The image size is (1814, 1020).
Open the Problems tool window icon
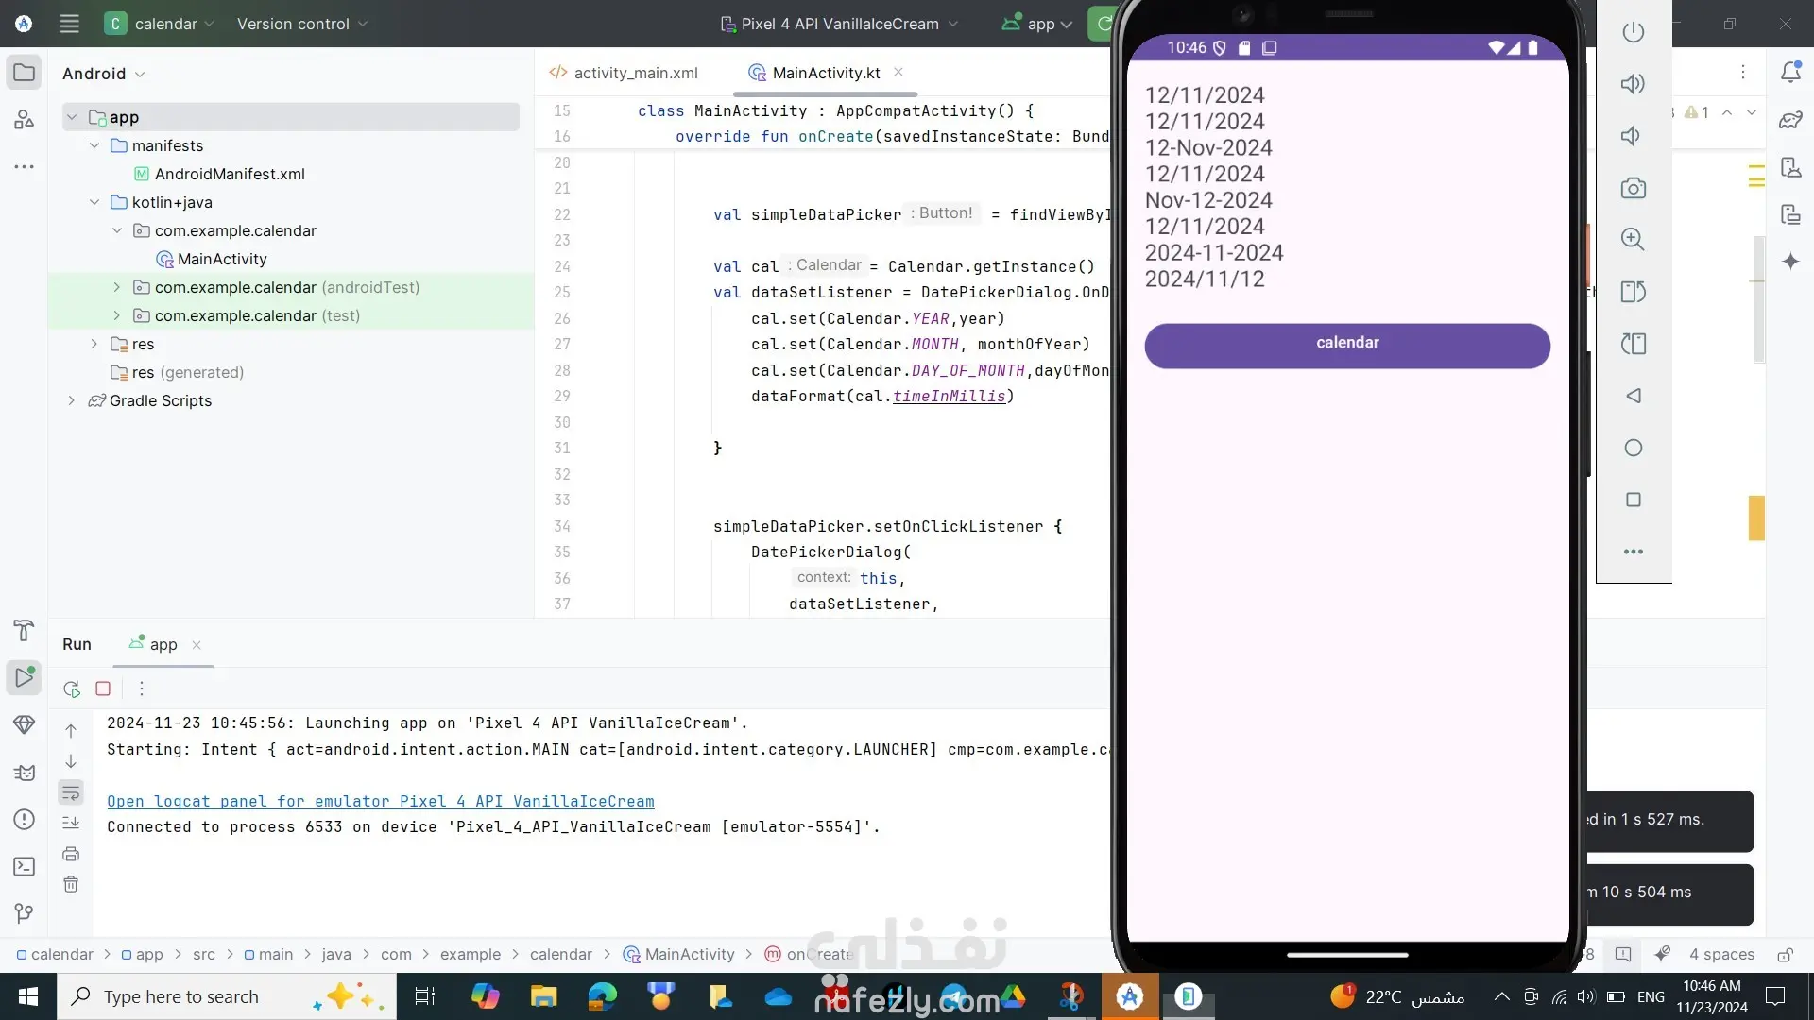tap(25, 819)
